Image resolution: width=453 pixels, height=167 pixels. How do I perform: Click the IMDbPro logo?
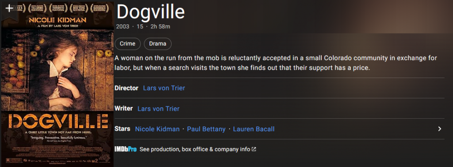tap(126, 149)
